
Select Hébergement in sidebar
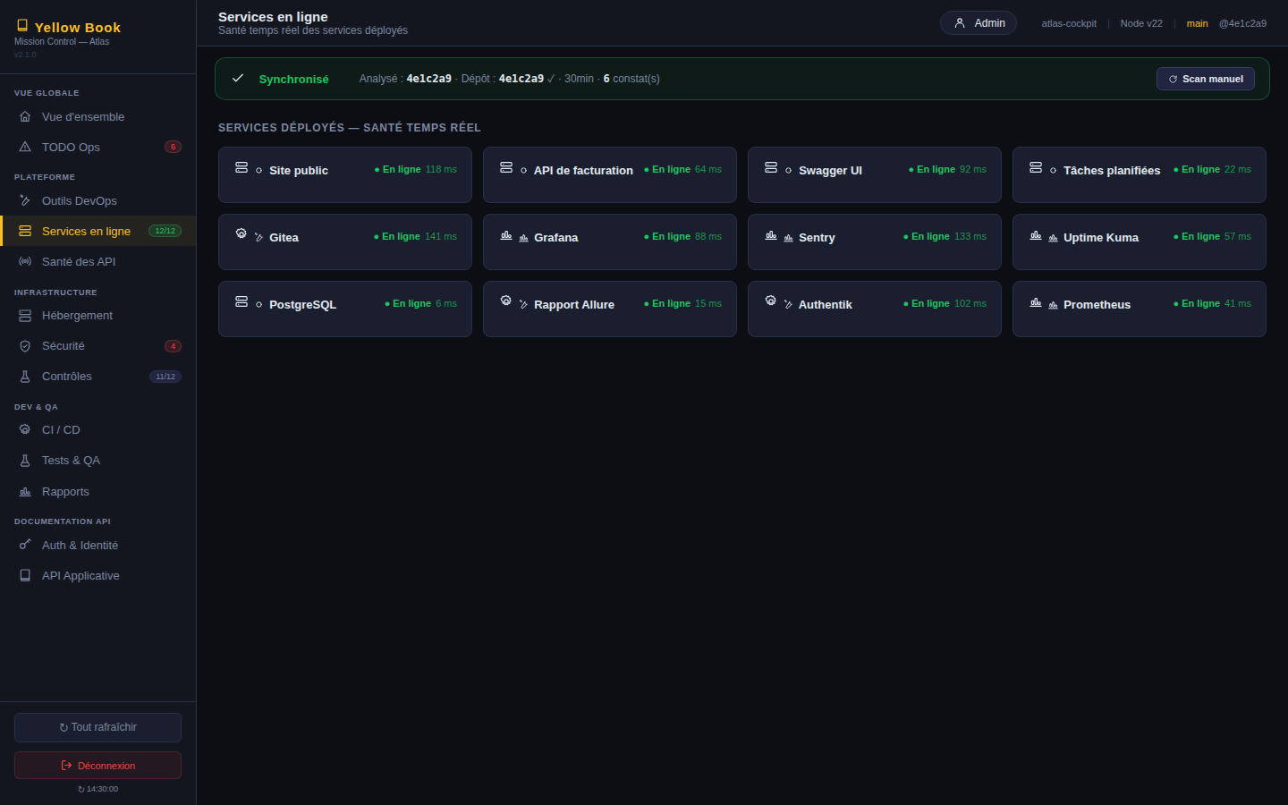click(98, 315)
